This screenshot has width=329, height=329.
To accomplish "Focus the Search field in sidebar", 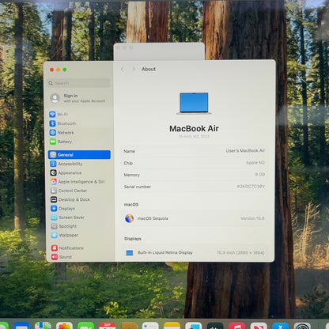I will (79, 83).
